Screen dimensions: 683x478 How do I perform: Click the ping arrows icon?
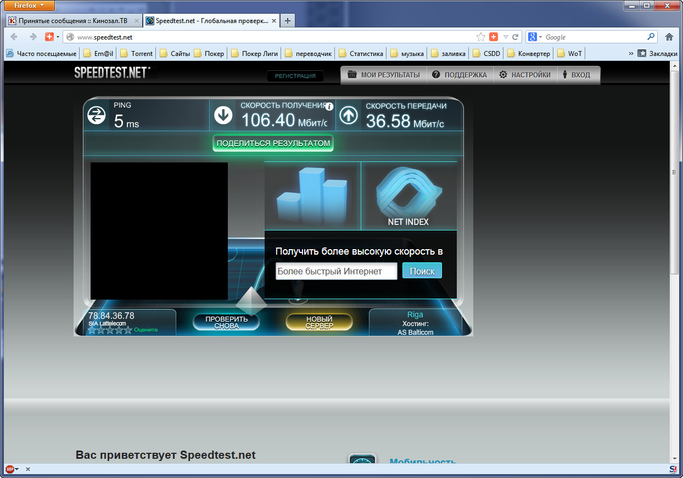97,115
